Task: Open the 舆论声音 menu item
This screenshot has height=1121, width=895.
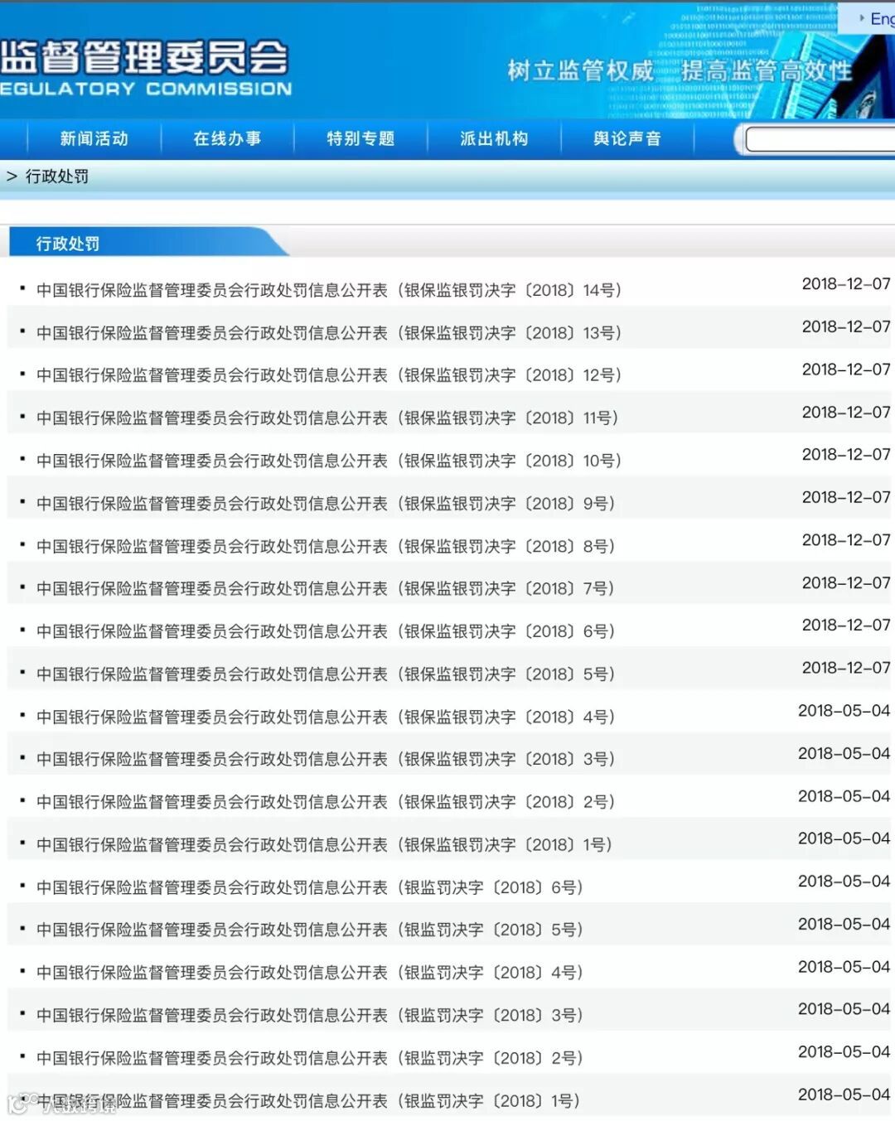Action: point(627,138)
